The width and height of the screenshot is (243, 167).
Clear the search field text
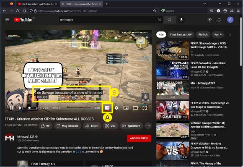tap(160, 20)
